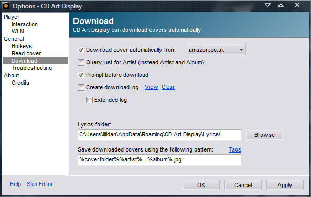Click 'CD Art Display can download covers automatically' subtitle
The image size is (311, 197).
tap(137, 30)
